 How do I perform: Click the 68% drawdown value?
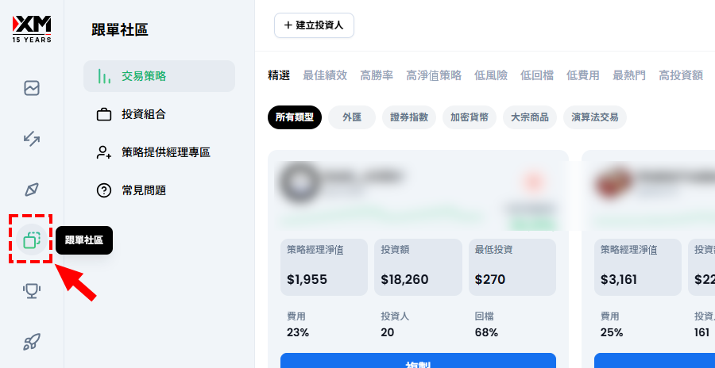[486, 332]
